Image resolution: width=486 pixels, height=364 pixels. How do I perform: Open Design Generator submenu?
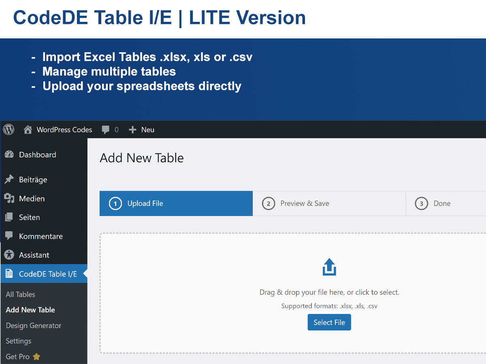click(x=34, y=326)
